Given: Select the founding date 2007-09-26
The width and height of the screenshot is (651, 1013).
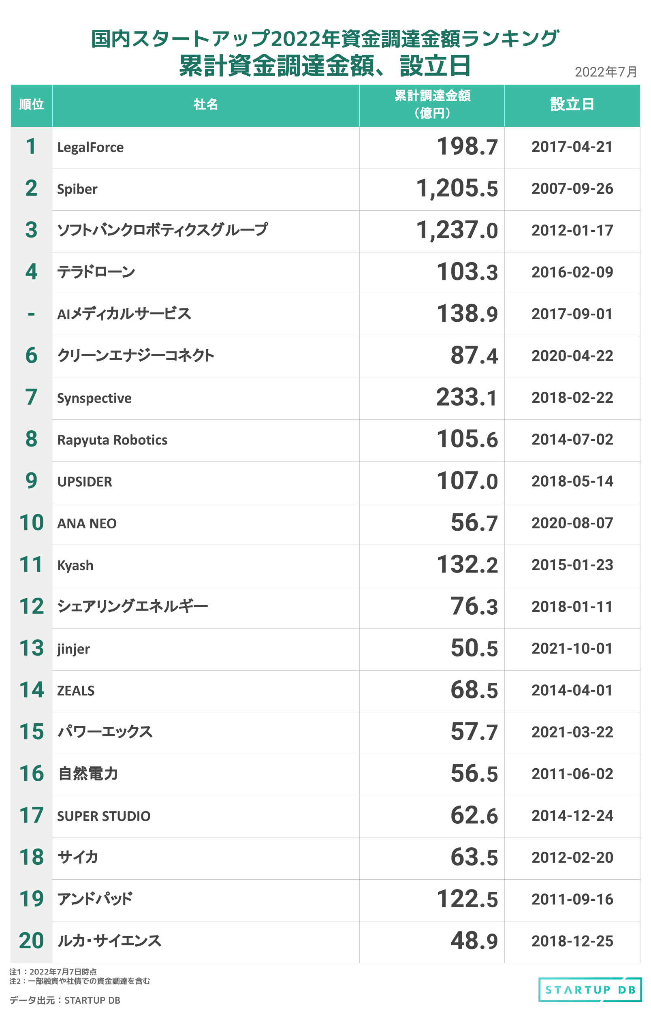Looking at the screenshot, I should (572, 189).
